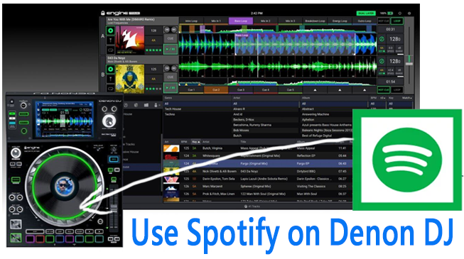Change the pitch range on deck A
The height and width of the screenshot is (259, 464).
click(x=399, y=49)
